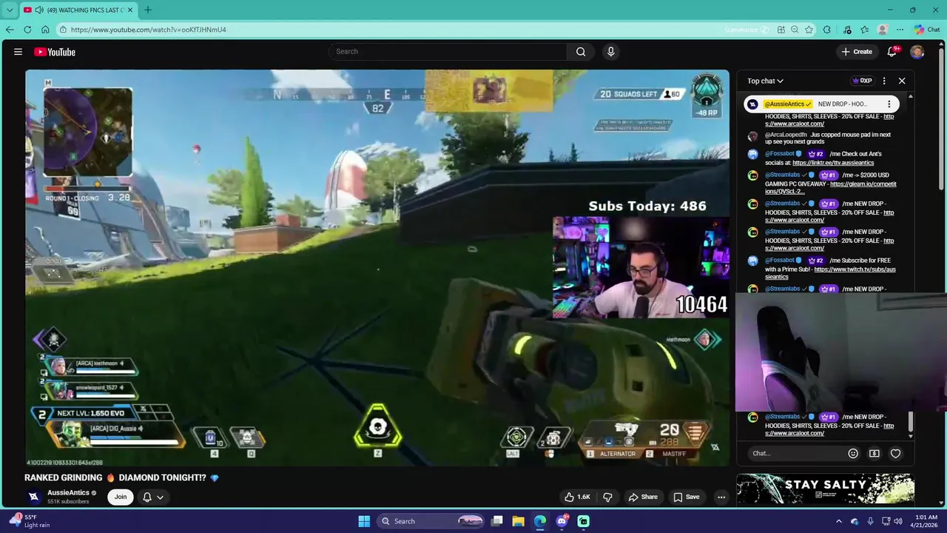The width and height of the screenshot is (947, 533).
Task: Open the Edge profile avatar
Action: (x=883, y=30)
